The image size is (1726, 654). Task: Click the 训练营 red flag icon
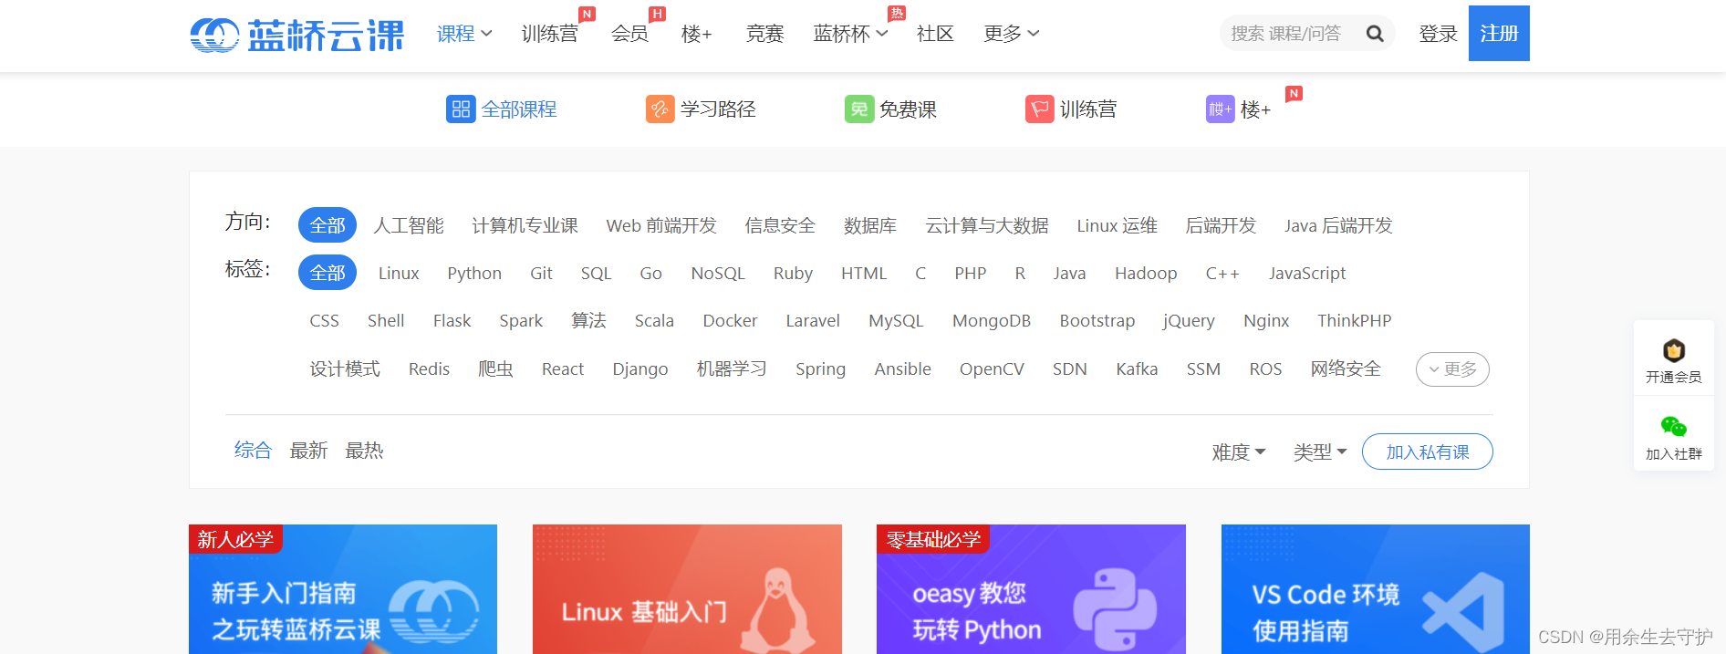(1039, 109)
